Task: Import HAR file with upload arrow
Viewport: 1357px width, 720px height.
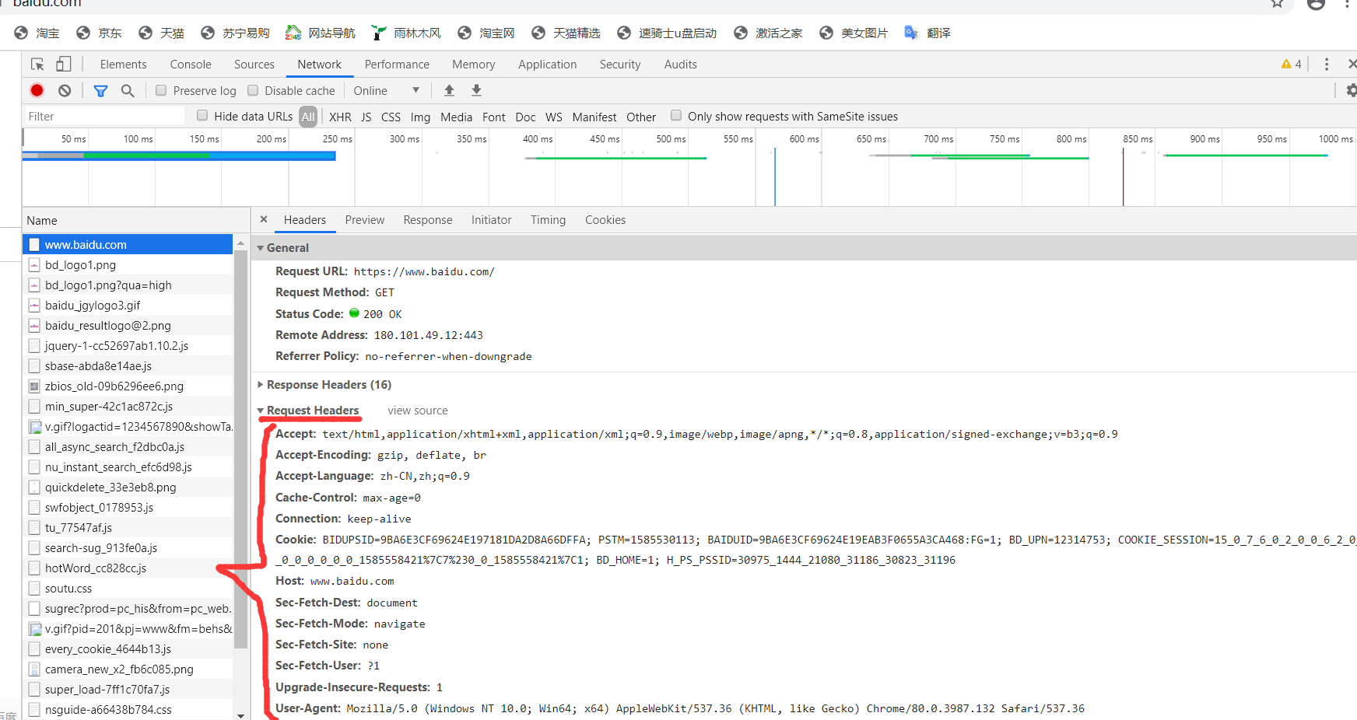Action: pos(449,91)
